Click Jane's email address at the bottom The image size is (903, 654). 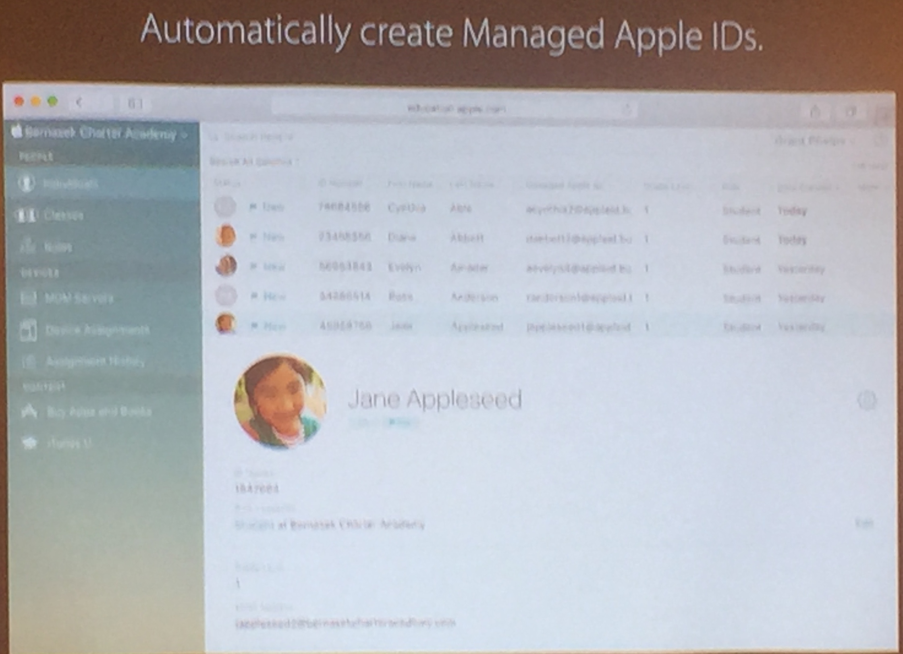[x=345, y=623]
